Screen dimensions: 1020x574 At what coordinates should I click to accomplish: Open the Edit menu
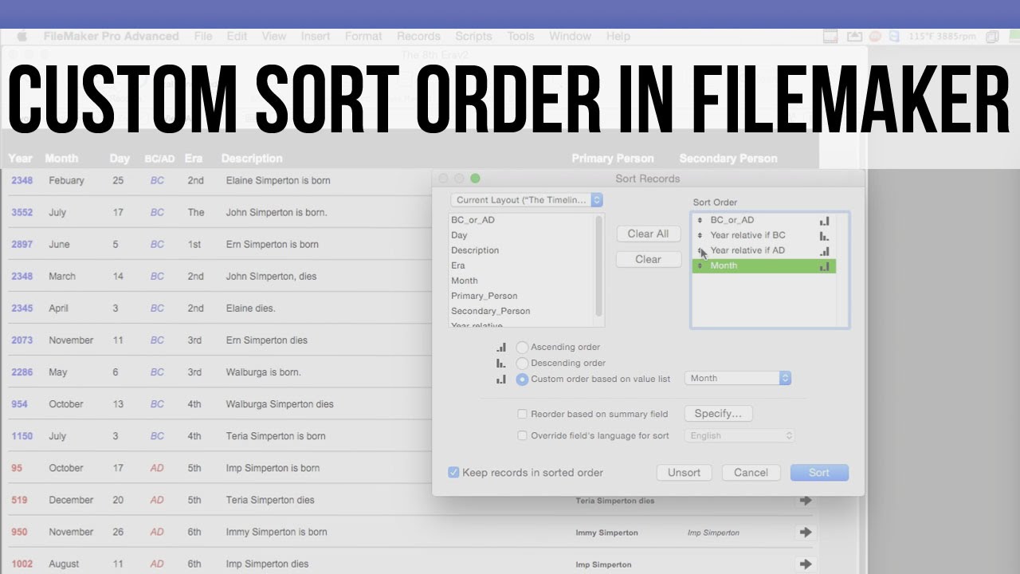pyautogui.click(x=237, y=36)
